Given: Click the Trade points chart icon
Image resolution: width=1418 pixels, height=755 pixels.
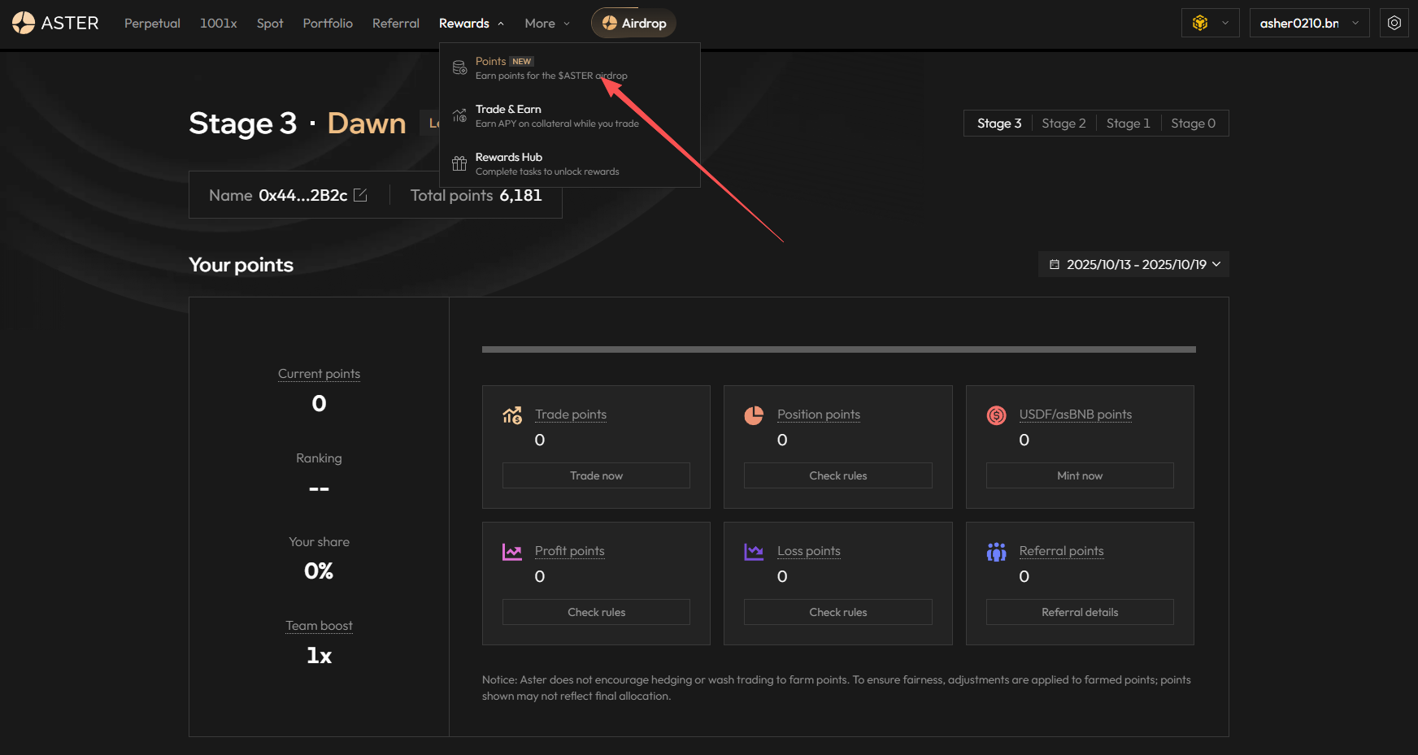Looking at the screenshot, I should coord(512,415).
